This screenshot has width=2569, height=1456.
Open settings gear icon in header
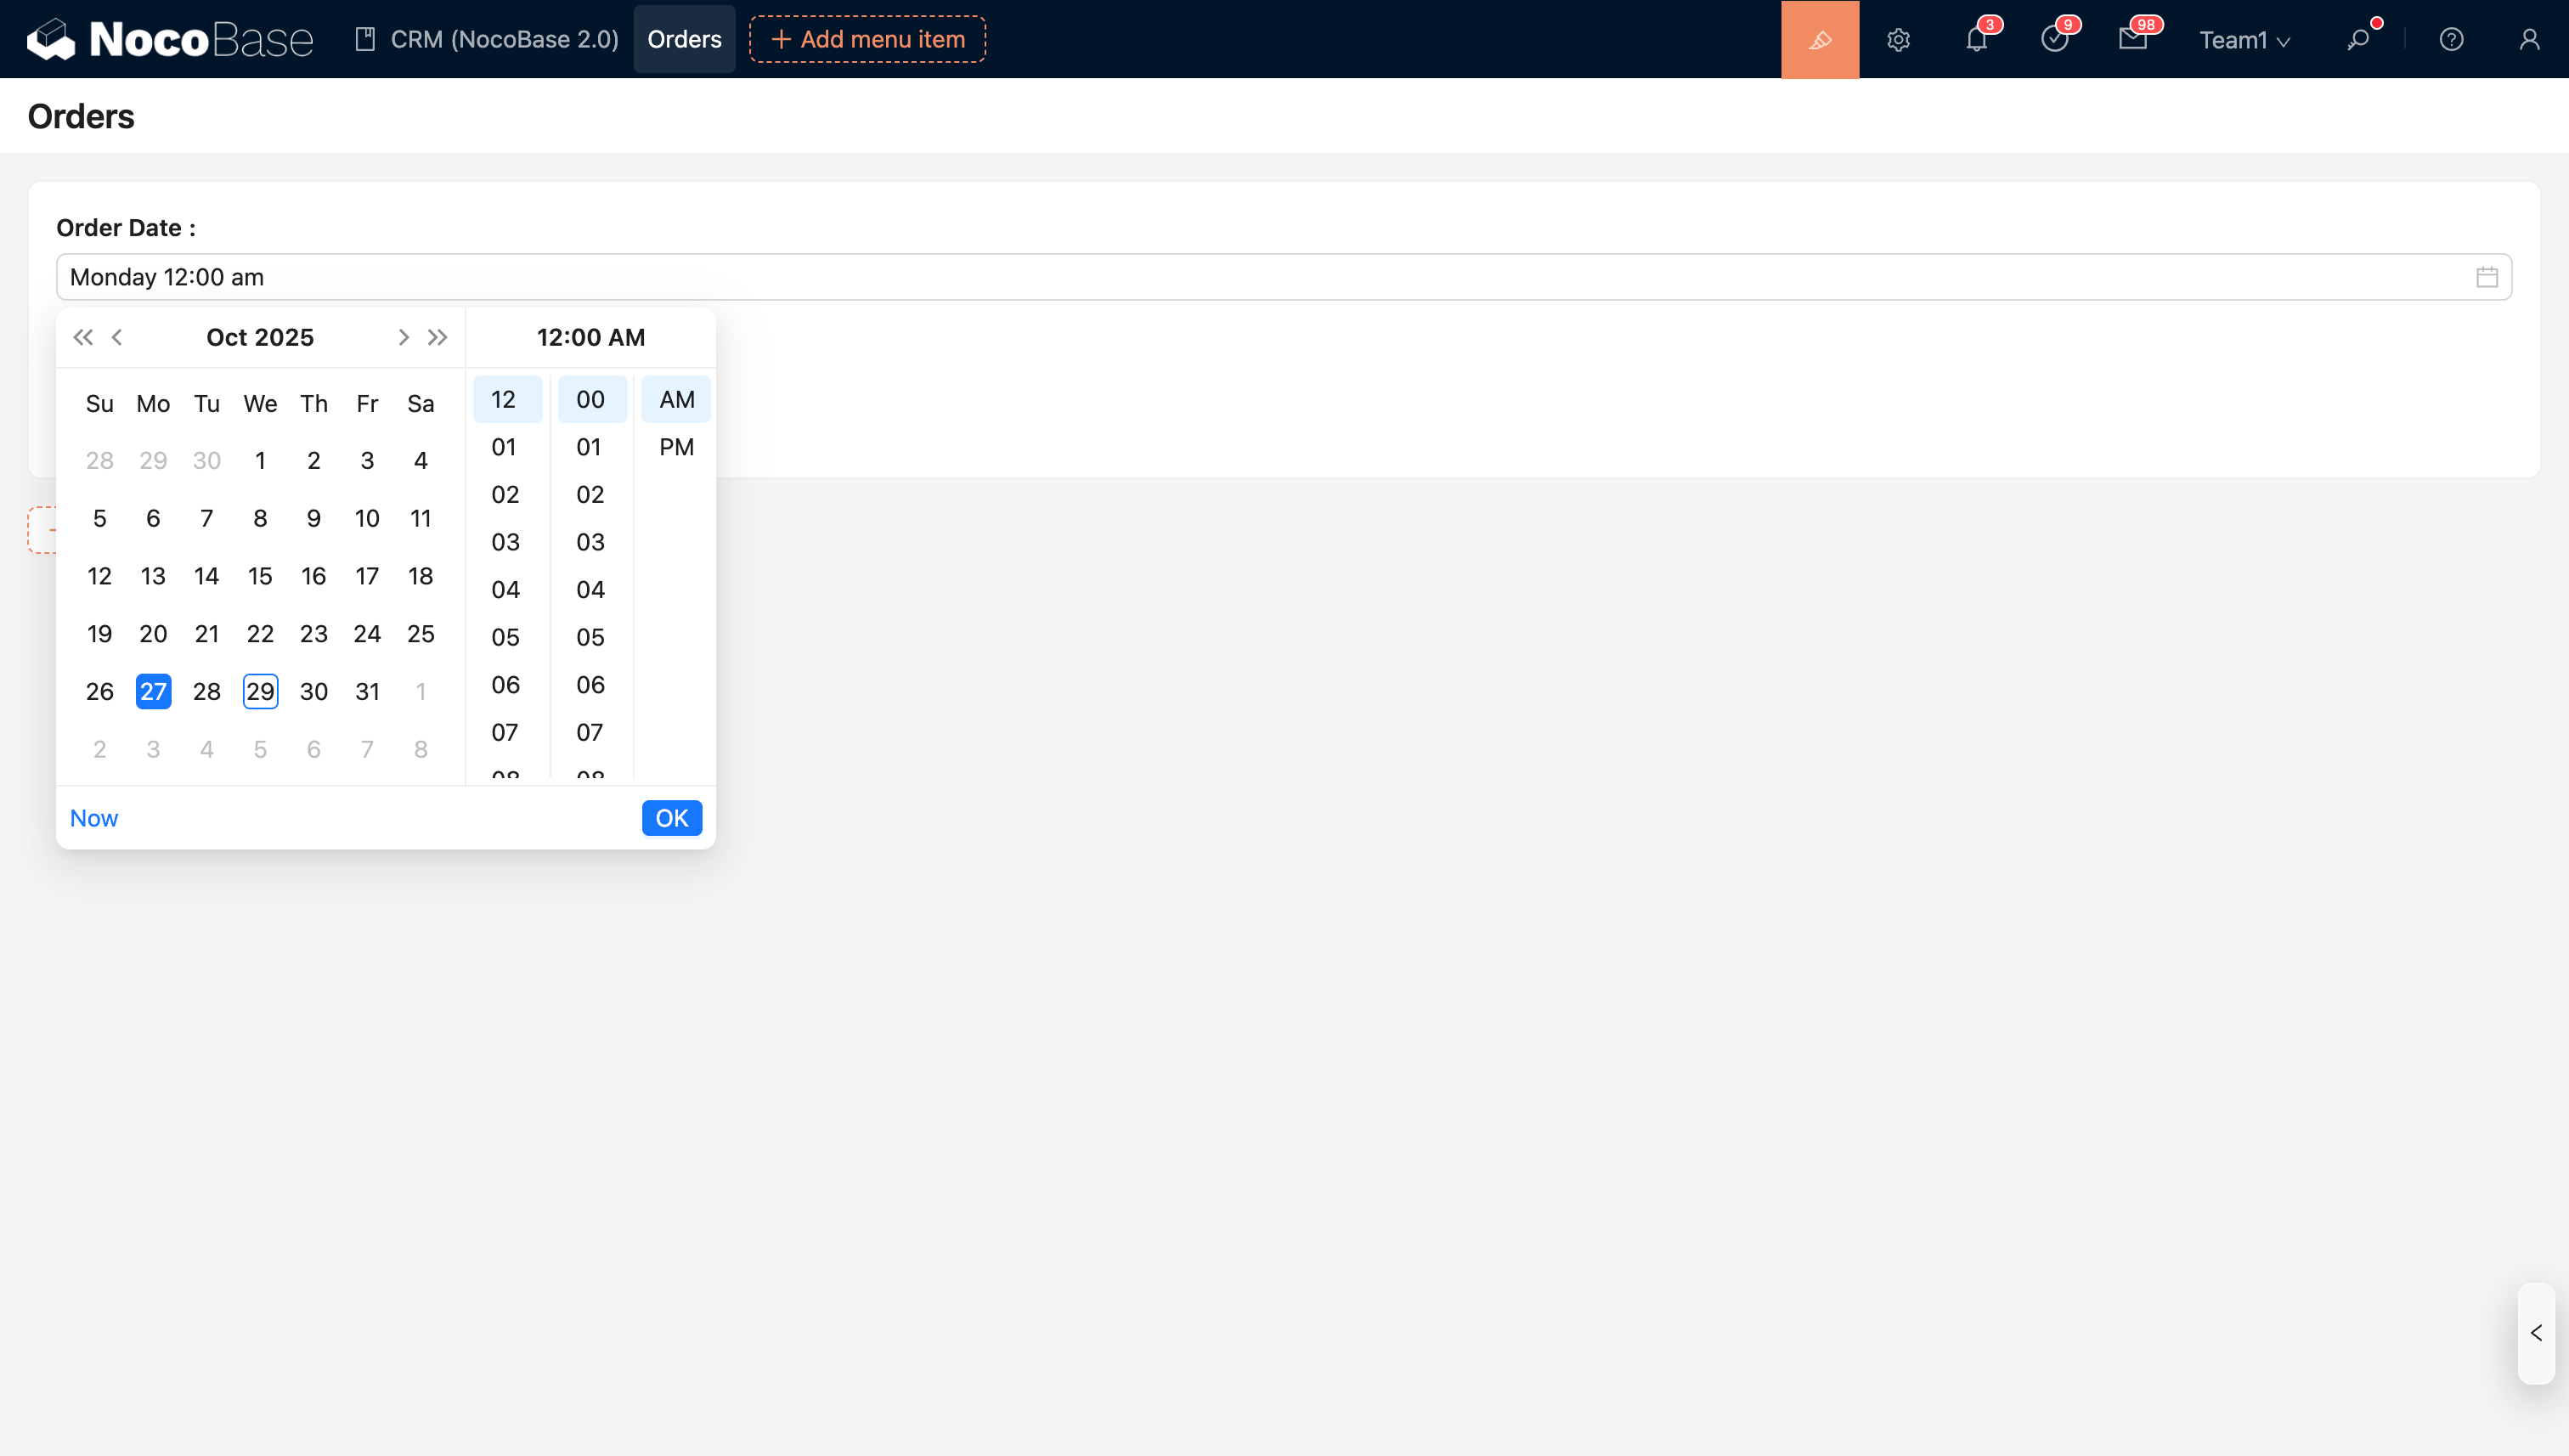point(1898,39)
